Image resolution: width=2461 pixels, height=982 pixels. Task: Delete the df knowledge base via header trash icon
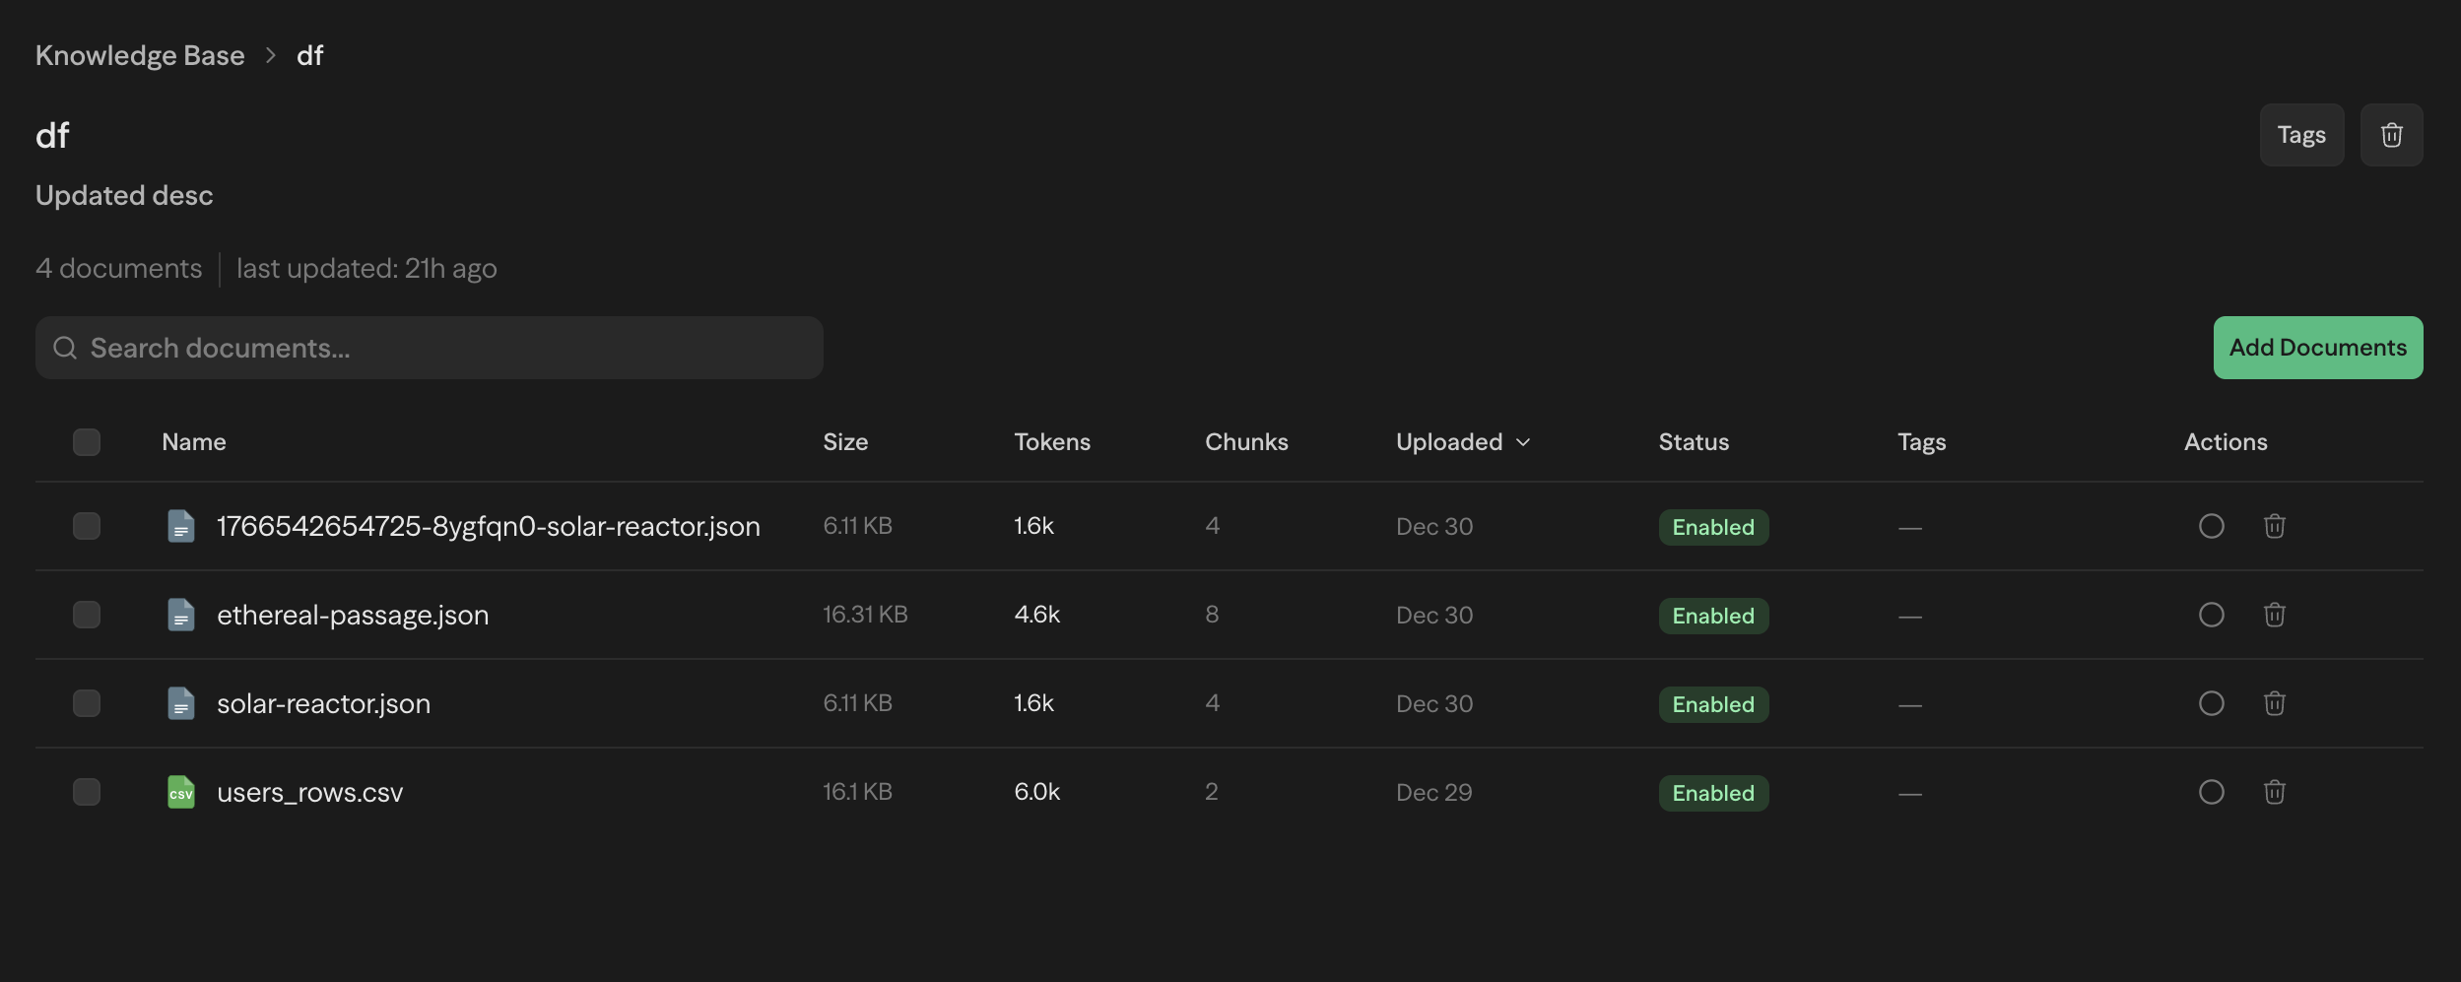(x=2391, y=135)
